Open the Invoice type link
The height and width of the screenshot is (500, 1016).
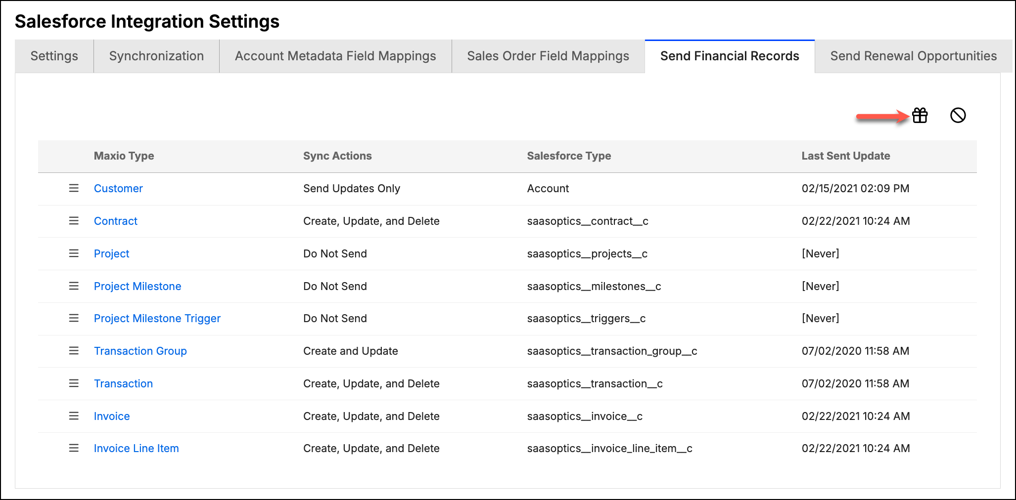112,416
